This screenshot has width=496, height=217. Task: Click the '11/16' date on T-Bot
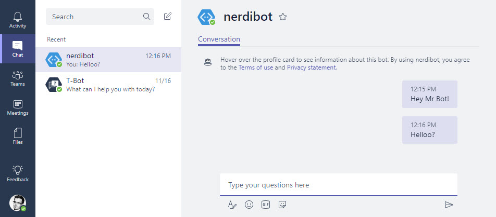[x=163, y=81]
